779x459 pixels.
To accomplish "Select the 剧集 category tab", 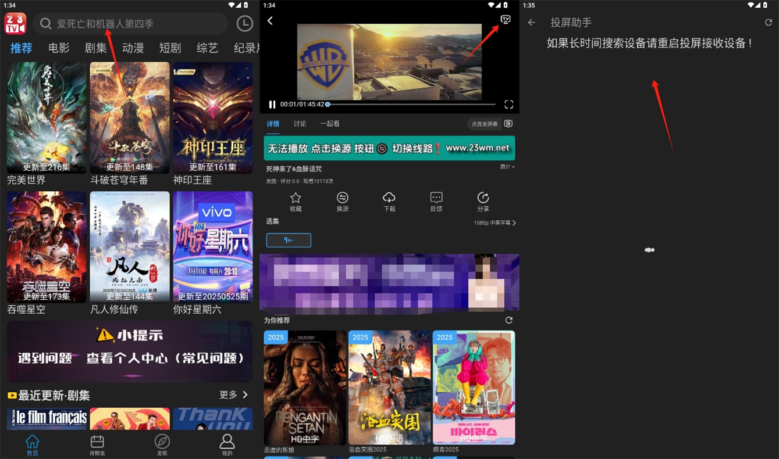I will pos(96,48).
